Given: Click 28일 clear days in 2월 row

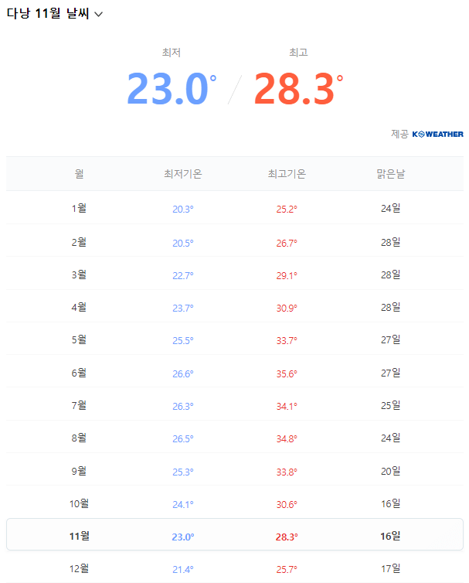Looking at the screenshot, I should 391,243.
